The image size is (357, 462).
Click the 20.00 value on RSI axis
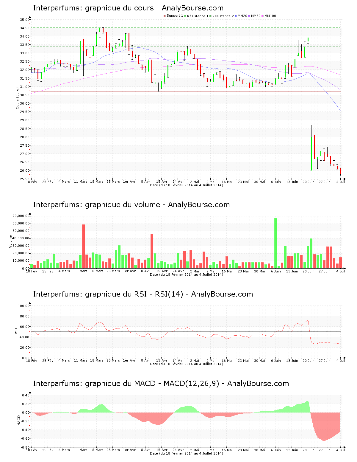(24, 348)
